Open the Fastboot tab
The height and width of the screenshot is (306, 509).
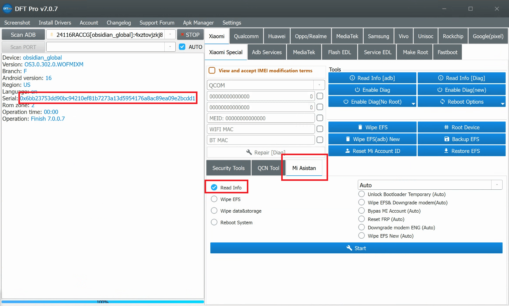click(x=447, y=52)
